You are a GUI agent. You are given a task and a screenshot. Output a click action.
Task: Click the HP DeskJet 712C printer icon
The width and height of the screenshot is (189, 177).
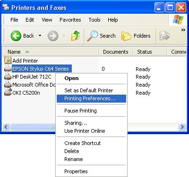pyautogui.click(x=8, y=77)
